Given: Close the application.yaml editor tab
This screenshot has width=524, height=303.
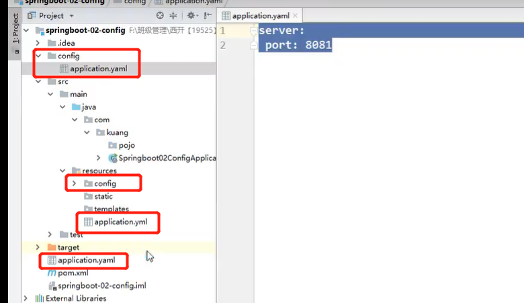Looking at the screenshot, I should coord(295,15).
